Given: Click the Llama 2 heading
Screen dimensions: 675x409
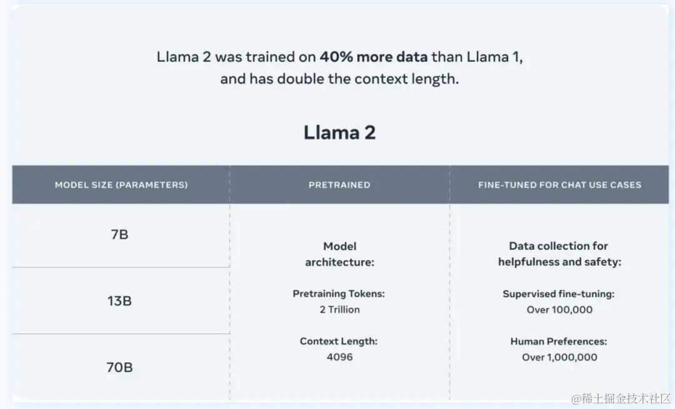Looking at the screenshot, I should point(339,132).
